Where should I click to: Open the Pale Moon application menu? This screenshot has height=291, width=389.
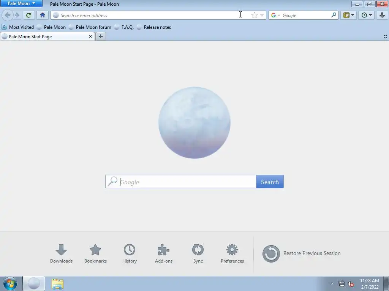coord(21,3)
